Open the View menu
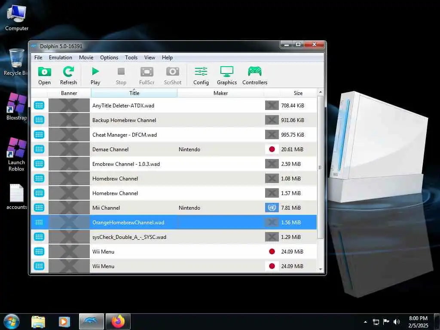The image size is (440, 330). click(x=150, y=58)
